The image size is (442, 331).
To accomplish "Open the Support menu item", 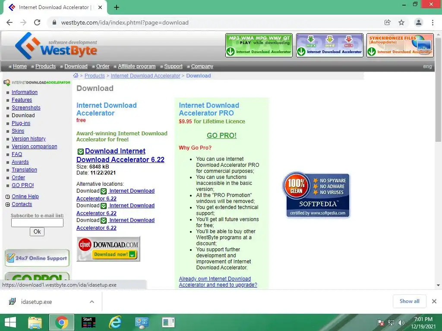I will tap(174, 66).
